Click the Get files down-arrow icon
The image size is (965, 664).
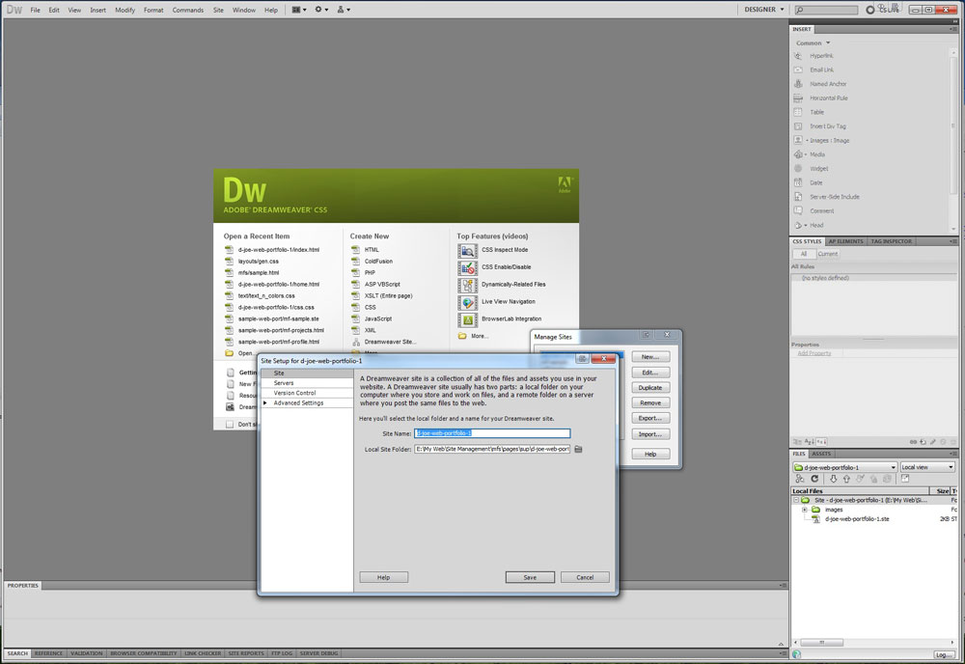[x=833, y=479]
